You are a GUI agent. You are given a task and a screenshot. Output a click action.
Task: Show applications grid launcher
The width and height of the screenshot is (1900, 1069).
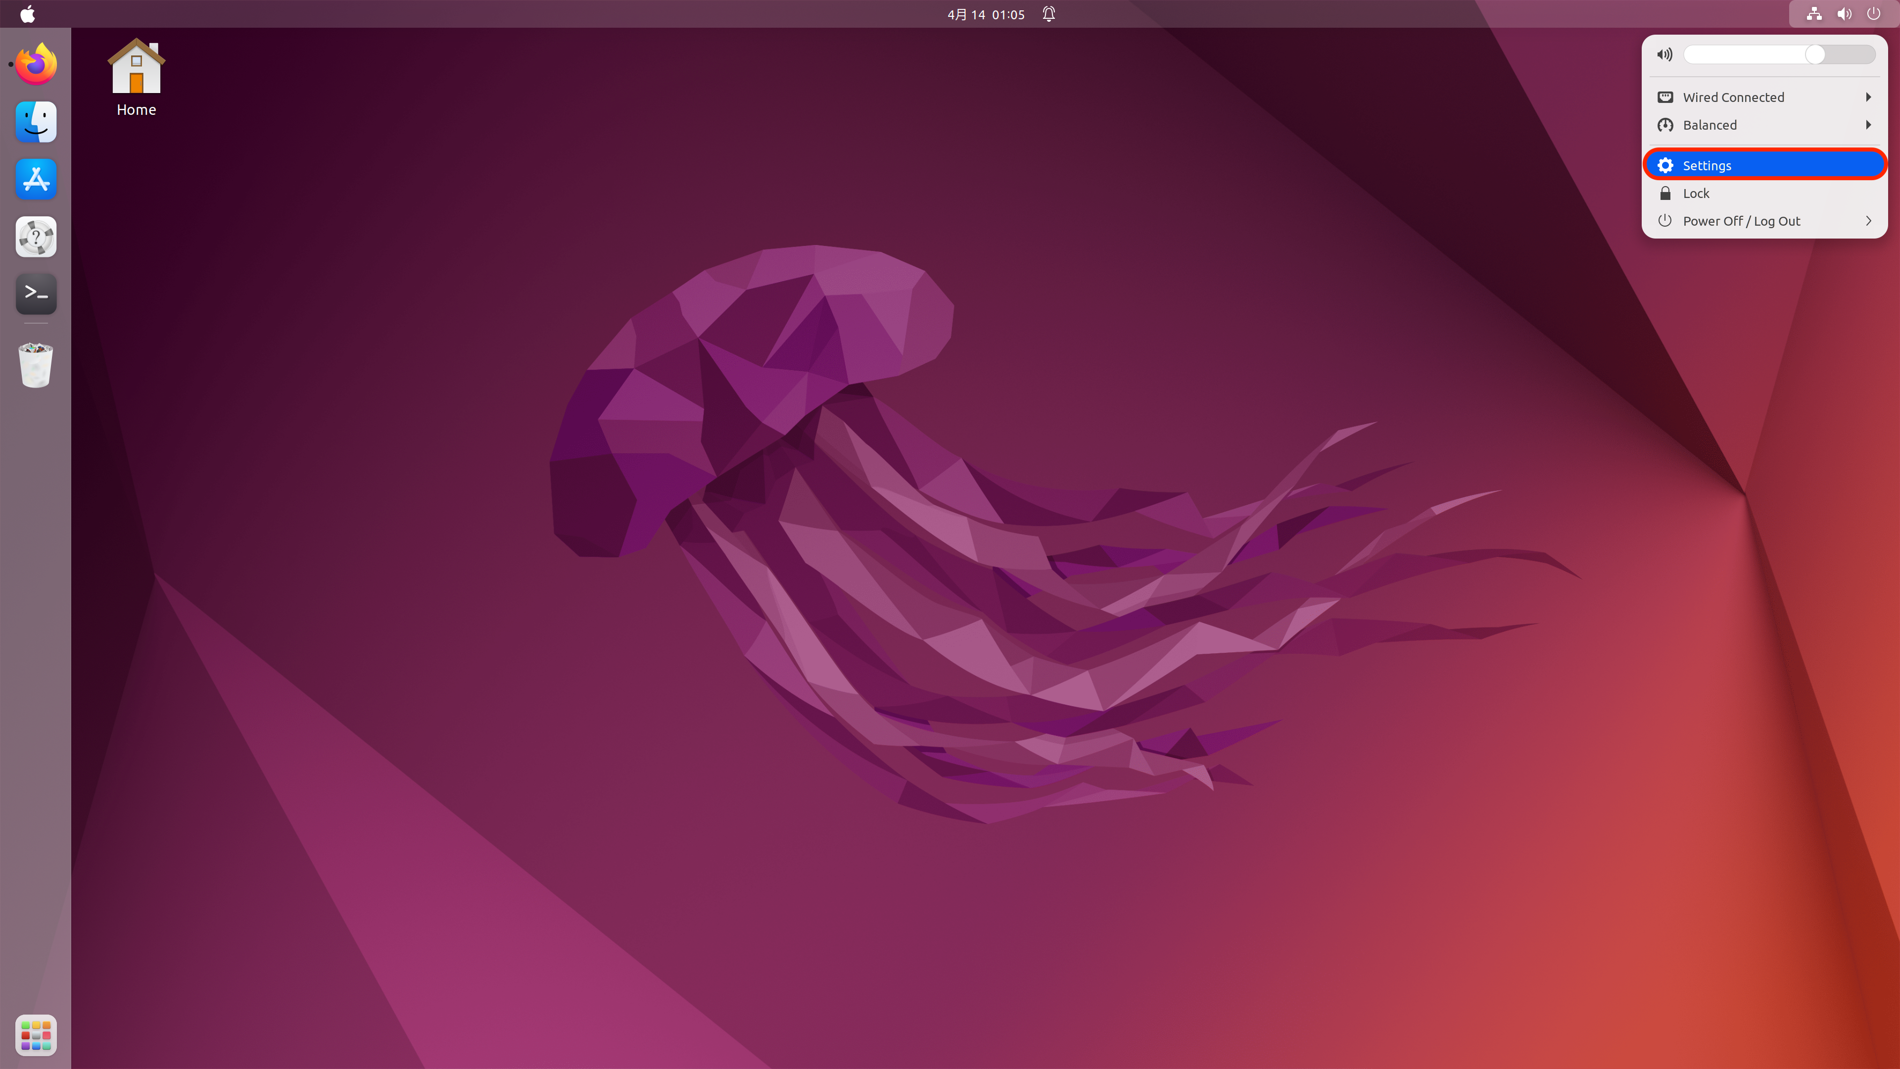(36, 1034)
